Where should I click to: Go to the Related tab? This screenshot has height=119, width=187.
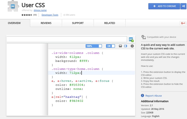(x=109, y=23)
